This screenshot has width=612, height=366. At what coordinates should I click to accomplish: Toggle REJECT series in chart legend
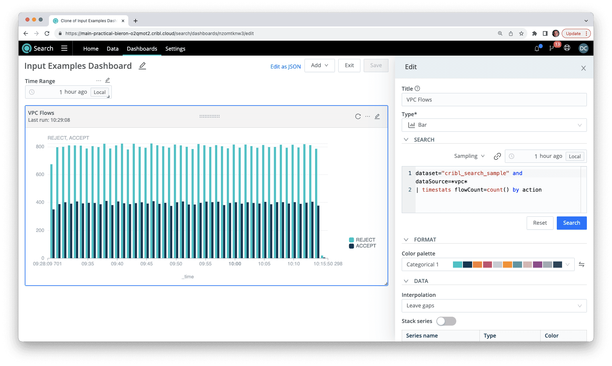[x=362, y=240]
